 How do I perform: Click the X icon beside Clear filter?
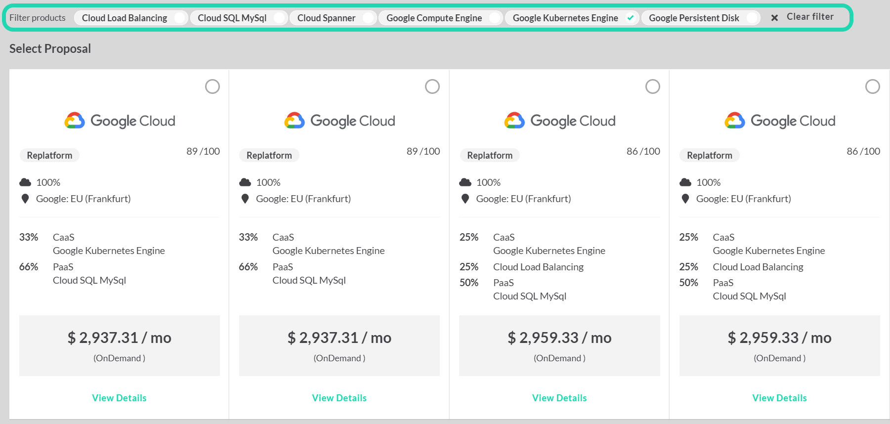774,18
